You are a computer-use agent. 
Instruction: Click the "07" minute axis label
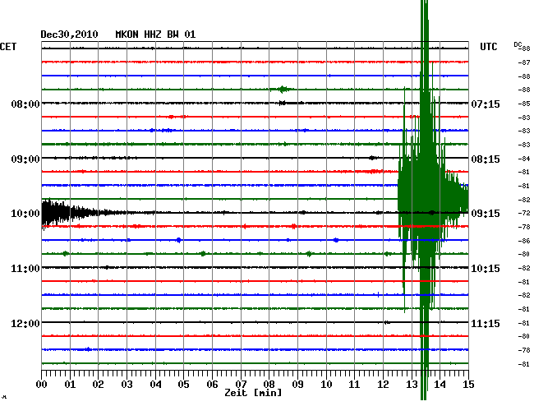coord(241,385)
